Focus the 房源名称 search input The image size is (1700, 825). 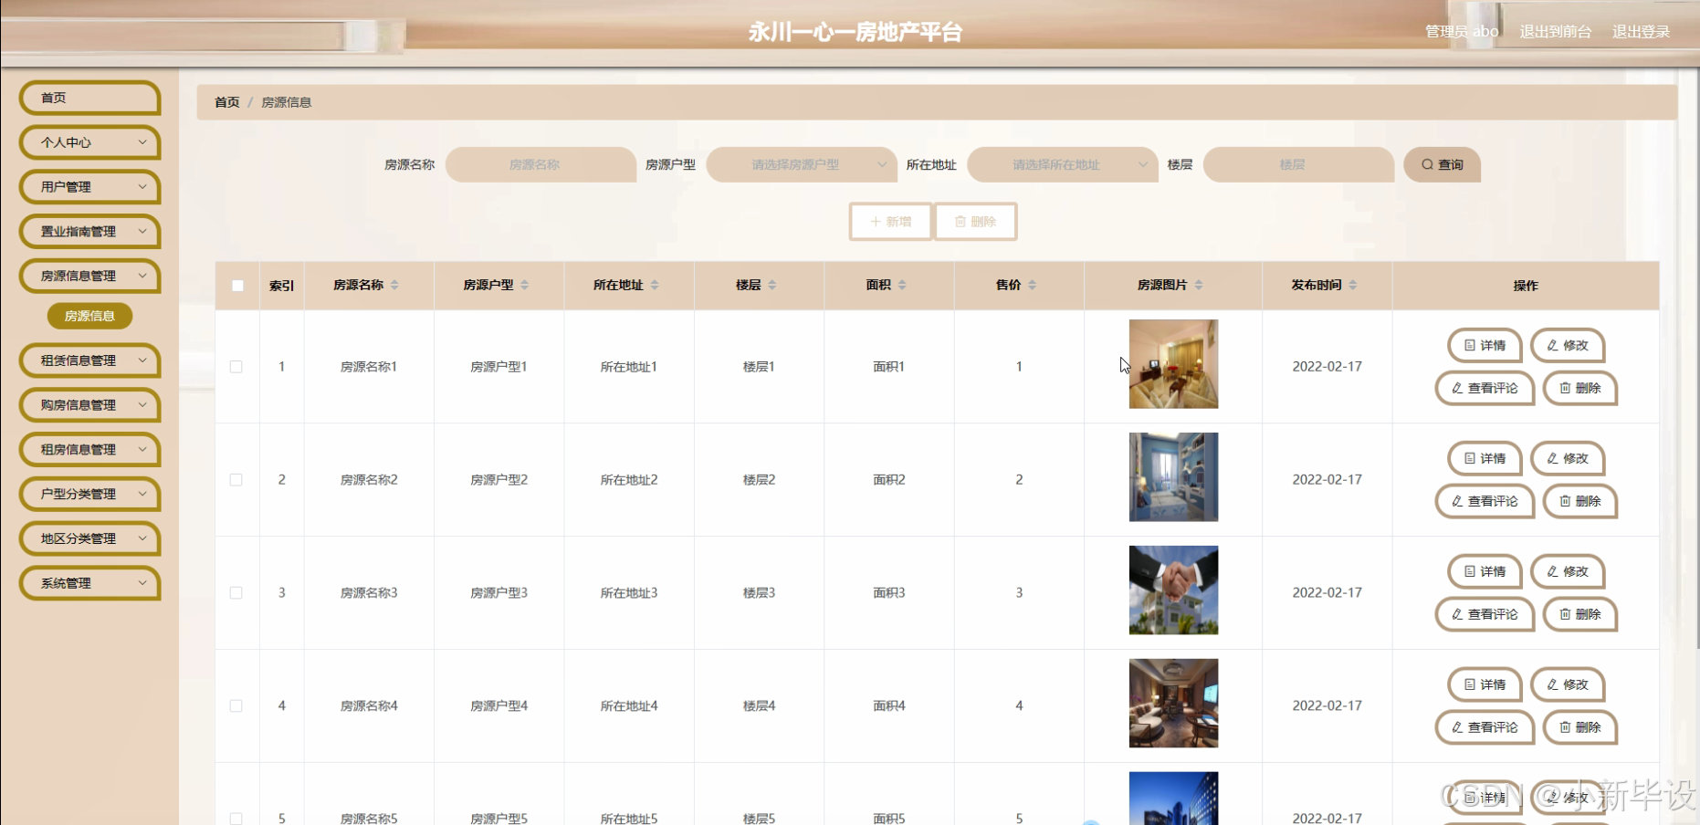pyautogui.click(x=540, y=164)
